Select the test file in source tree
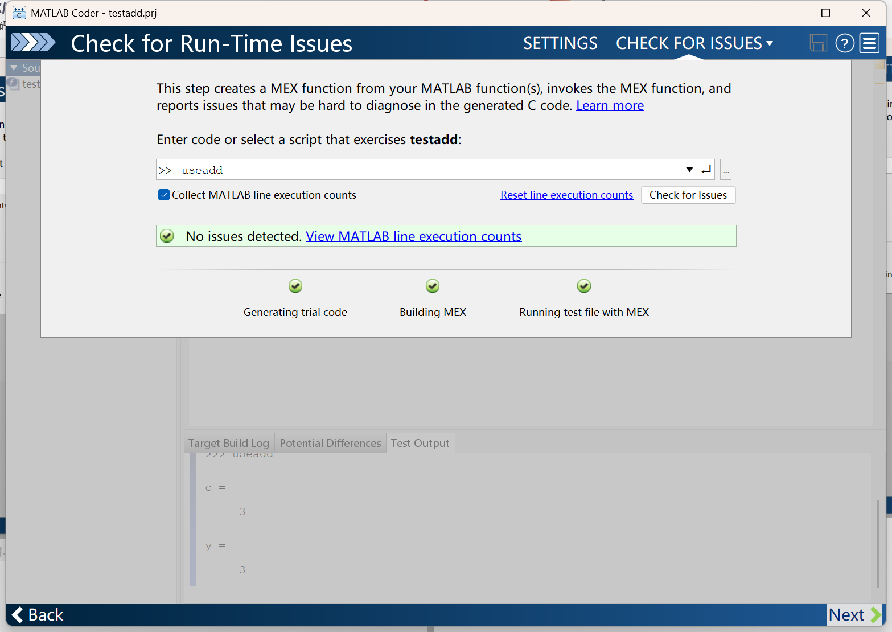Image resolution: width=892 pixels, height=632 pixels. coord(24,84)
